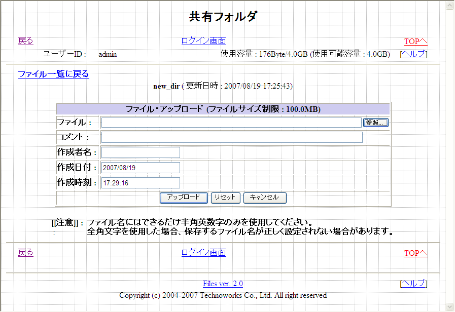Screen dimensions: 455x312
Task: Click the footer 戻る link
Action: click(25, 253)
